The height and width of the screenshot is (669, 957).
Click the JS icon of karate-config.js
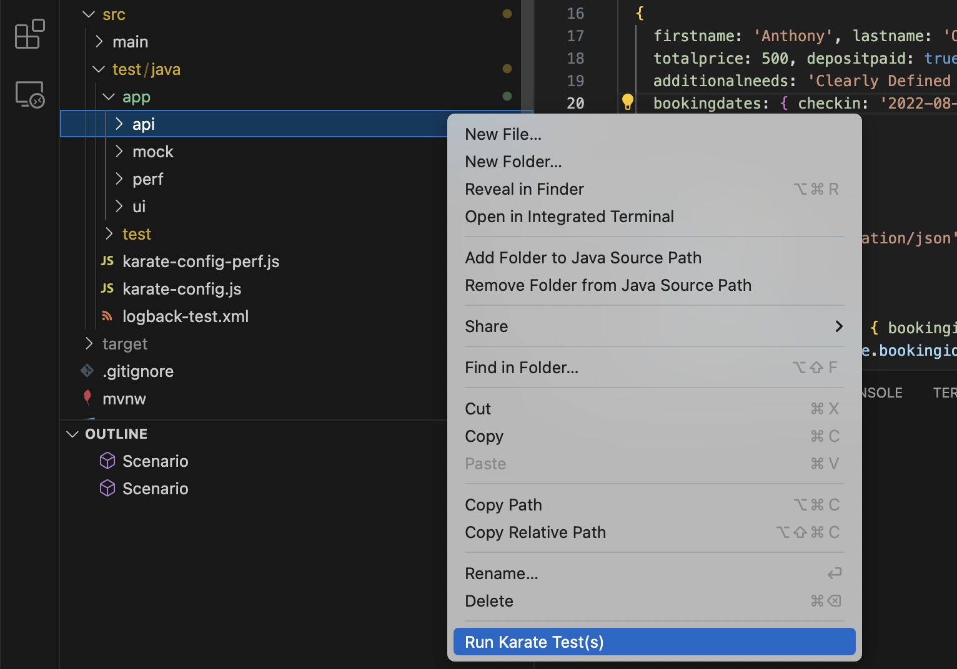click(x=107, y=288)
